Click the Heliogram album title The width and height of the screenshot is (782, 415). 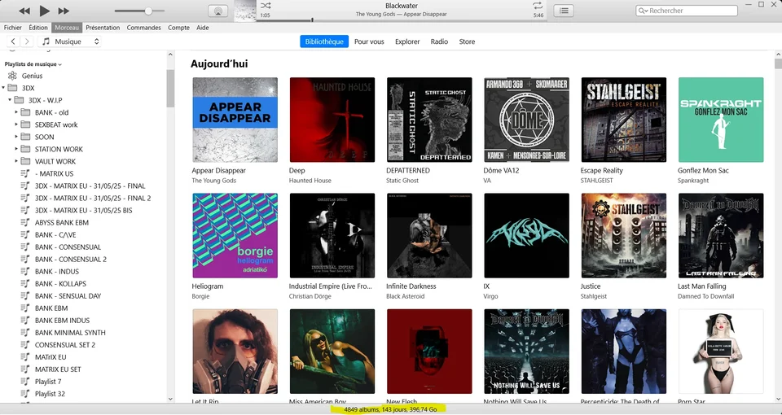pyautogui.click(x=208, y=286)
